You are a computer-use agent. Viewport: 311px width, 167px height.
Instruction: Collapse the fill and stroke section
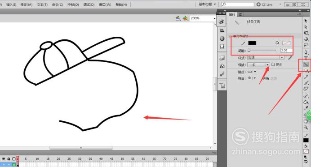click(230, 36)
